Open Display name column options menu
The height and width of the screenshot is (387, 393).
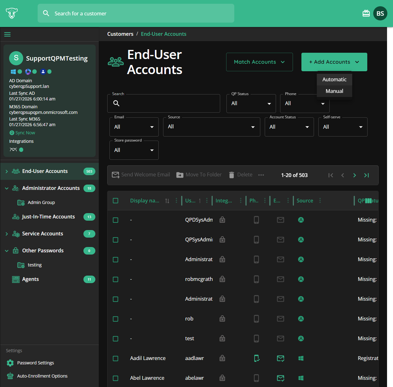[176, 201]
